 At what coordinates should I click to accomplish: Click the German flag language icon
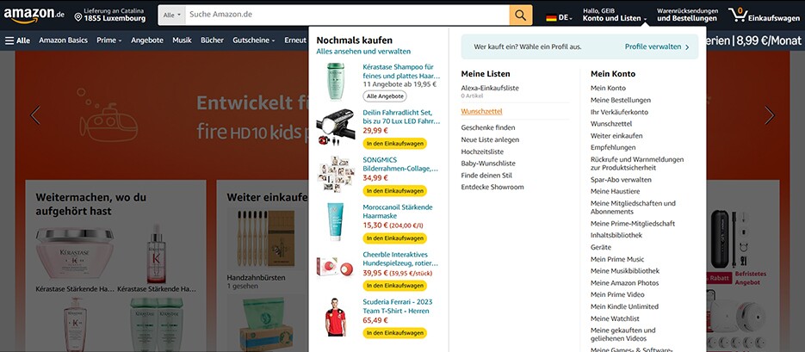(551, 18)
